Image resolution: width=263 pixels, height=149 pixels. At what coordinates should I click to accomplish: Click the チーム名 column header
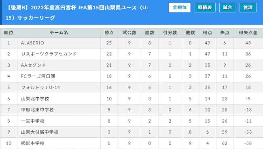tap(59, 33)
